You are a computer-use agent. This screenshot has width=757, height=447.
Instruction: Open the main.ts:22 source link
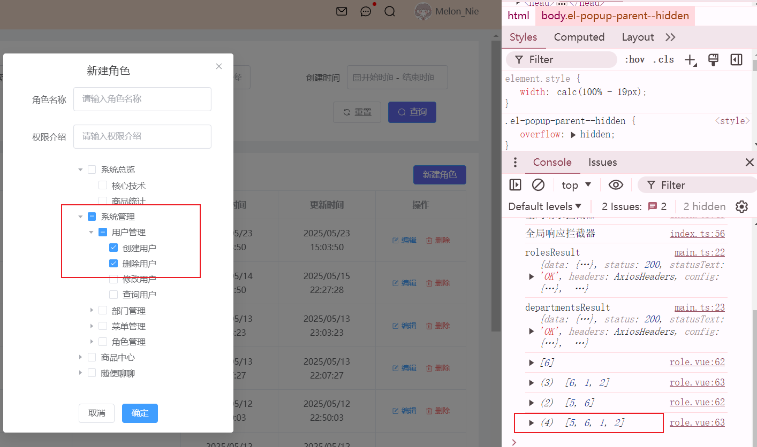[x=699, y=252]
